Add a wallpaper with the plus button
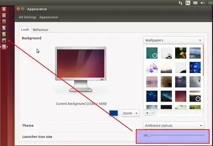Screen dimensions: 213x146 [x=147, y=113]
